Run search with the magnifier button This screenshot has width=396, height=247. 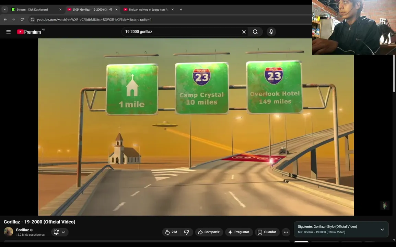pyautogui.click(x=255, y=32)
